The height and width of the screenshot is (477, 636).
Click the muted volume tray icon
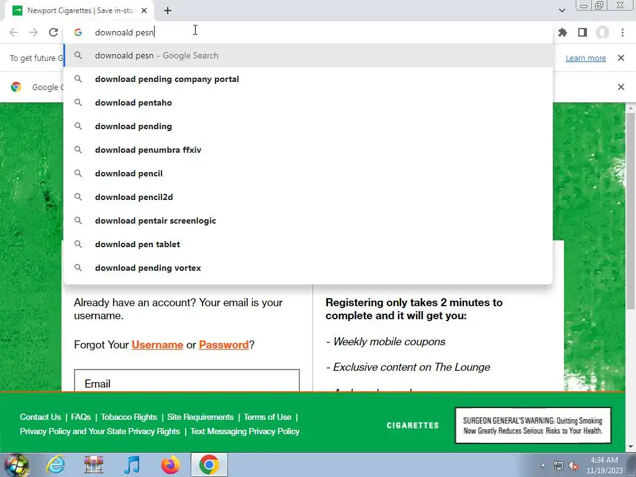(573, 466)
